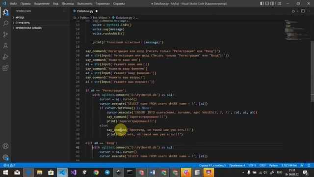
Task: Click the VS Code logo in title bar
Action: [x=4, y=3]
